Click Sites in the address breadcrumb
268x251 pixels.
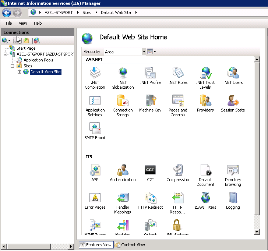pyautogui.click(x=87, y=13)
